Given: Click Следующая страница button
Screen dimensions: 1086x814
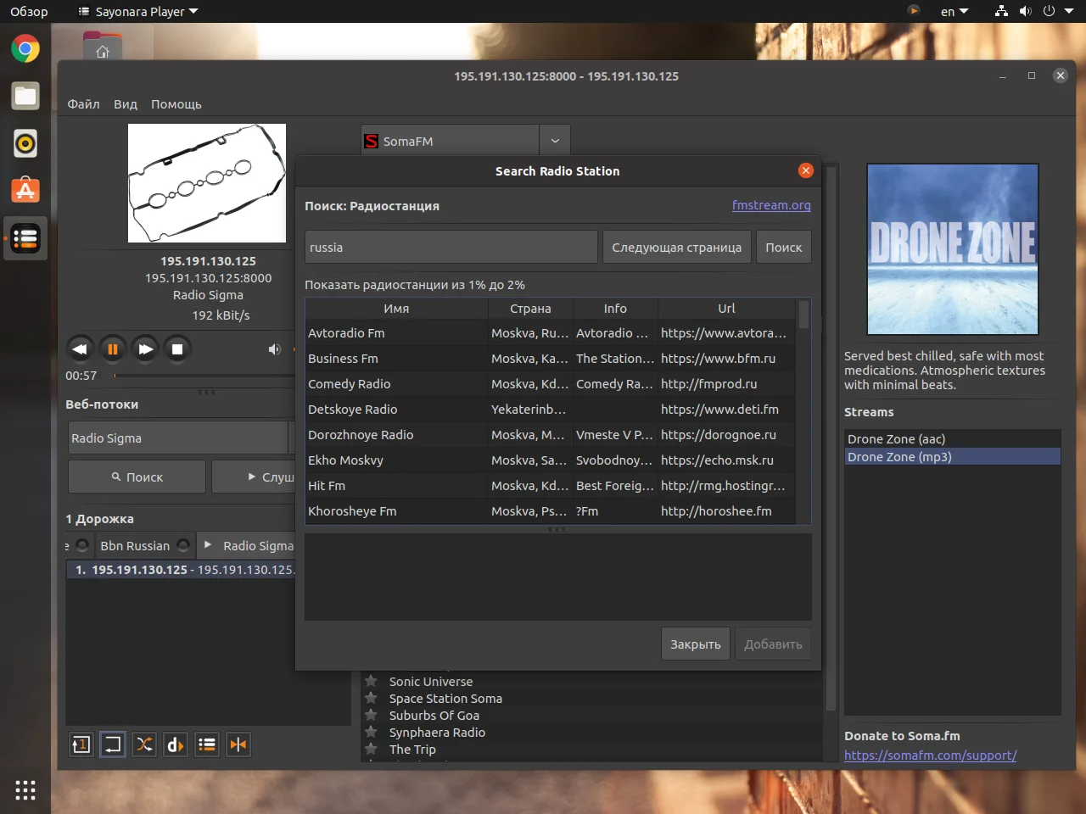Looking at the screenshot, I should tap(677, 247).
